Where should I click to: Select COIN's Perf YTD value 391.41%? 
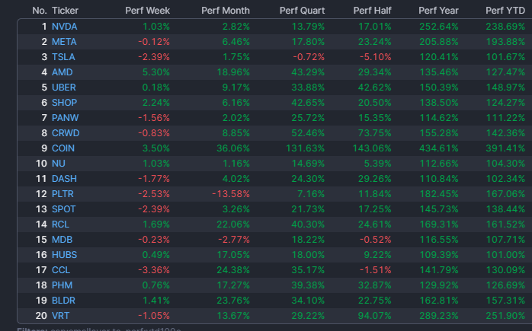(x=505, y=148)
